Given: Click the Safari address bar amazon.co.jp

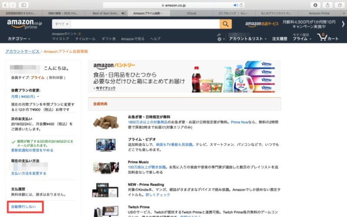Looking at the screenshot, I should [174, 5].
